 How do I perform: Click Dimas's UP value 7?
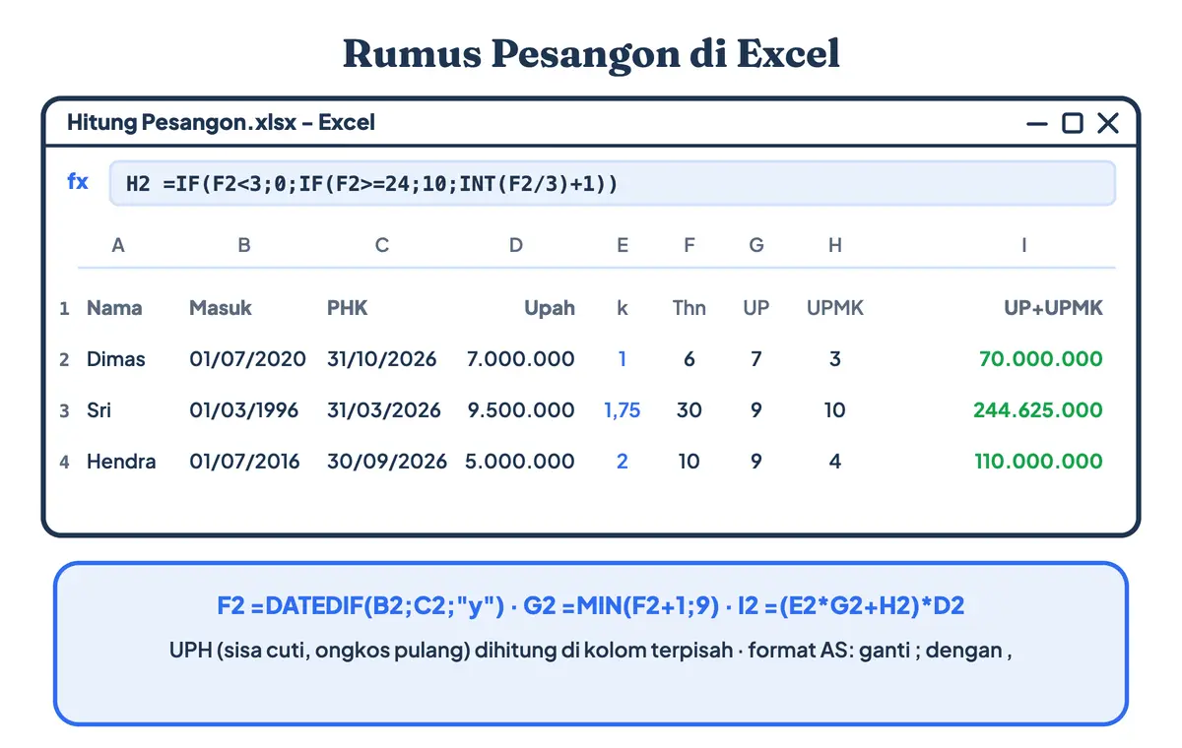pyautogui.click(x=756, y=359)
